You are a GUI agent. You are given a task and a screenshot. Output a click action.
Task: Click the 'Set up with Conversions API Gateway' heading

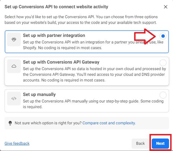pyautogui.click(x=61, y=62)
